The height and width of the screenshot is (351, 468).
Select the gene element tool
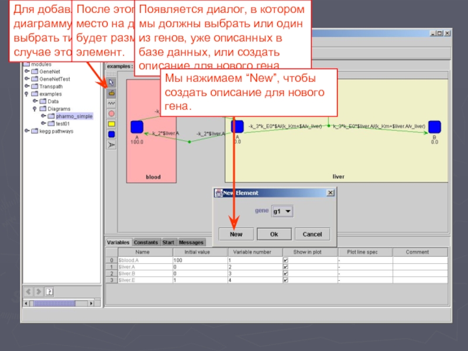(111, 93)
